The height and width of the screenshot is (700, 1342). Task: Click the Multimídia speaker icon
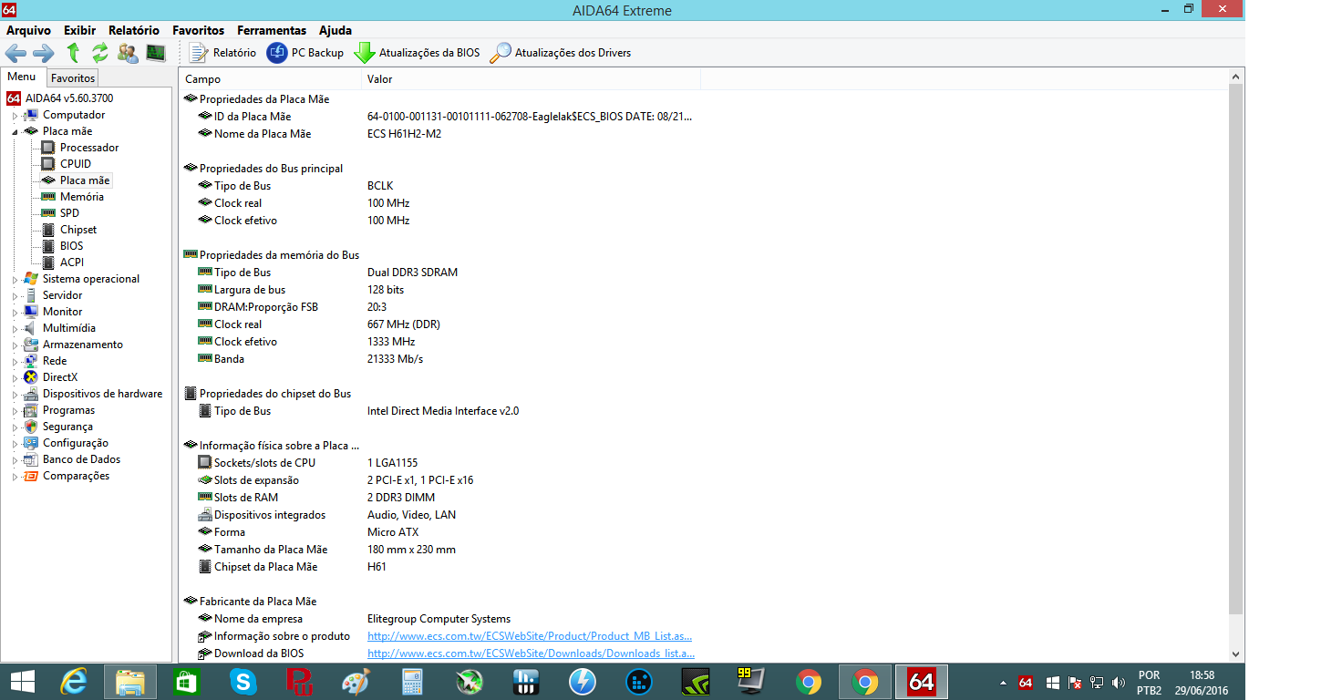point(31,328)
